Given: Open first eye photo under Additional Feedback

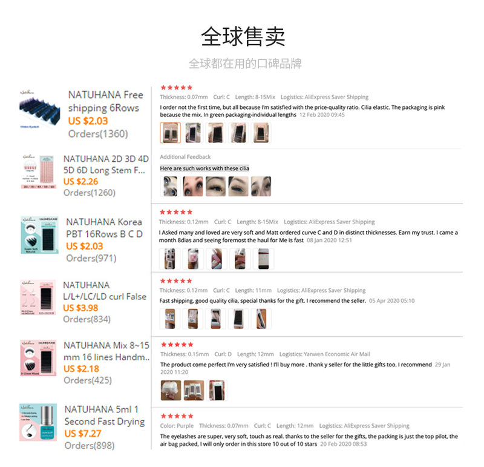Looking at the screenshot, I should pos(171,187).
